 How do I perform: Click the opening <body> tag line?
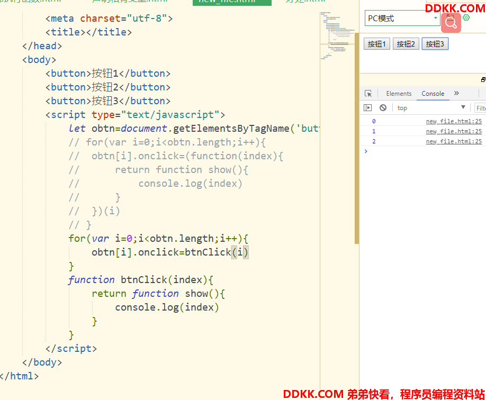(39, 59)
